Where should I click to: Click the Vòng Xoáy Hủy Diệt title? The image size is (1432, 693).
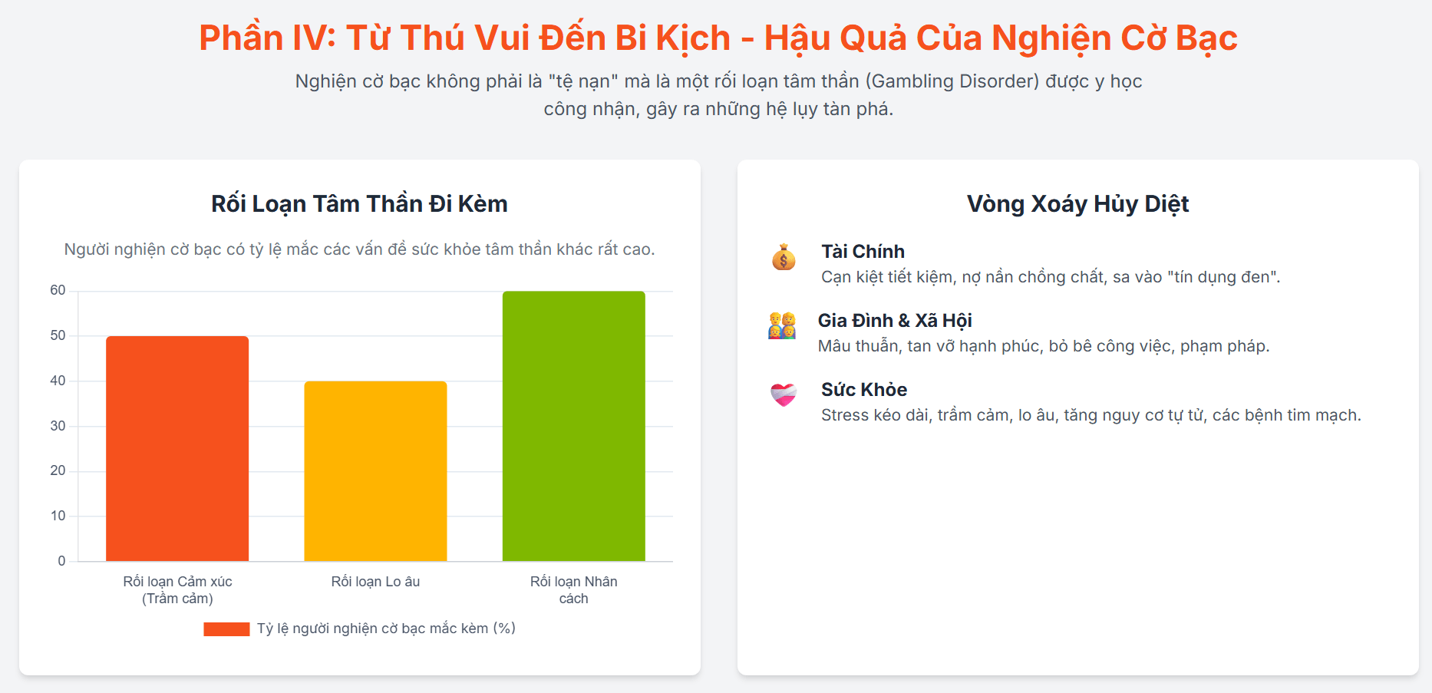pos(1077,204)
